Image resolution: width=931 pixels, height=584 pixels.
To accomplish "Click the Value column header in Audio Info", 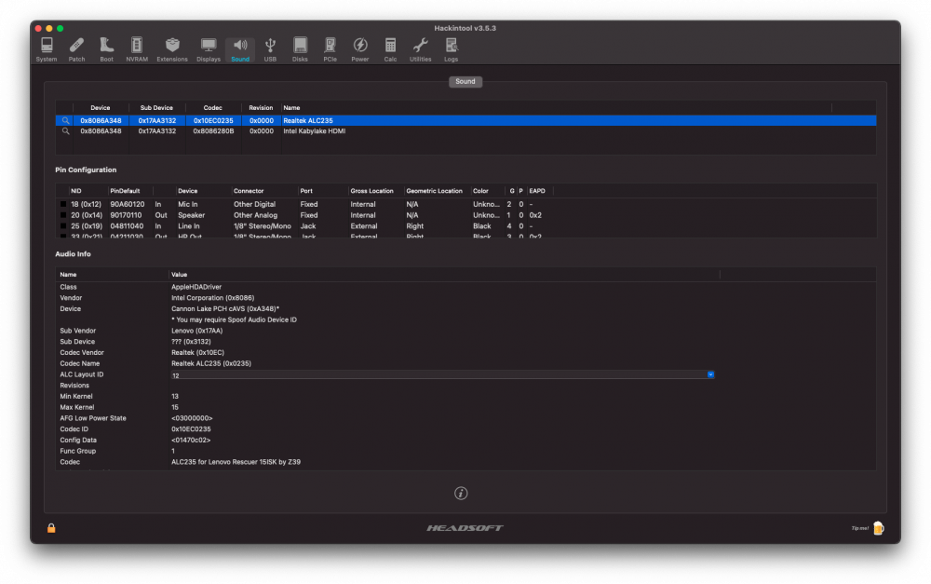I will coord(180,275).
